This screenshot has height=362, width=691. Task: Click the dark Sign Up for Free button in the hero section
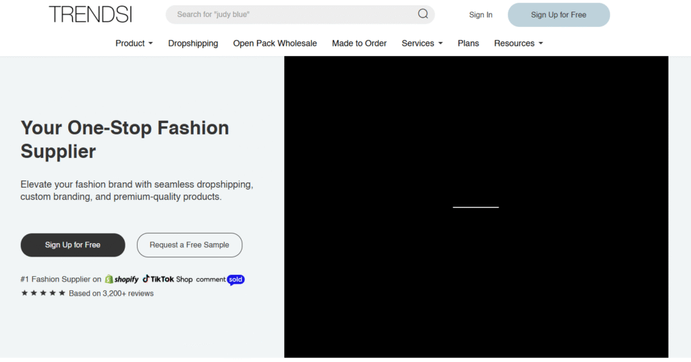click(73, 245)
